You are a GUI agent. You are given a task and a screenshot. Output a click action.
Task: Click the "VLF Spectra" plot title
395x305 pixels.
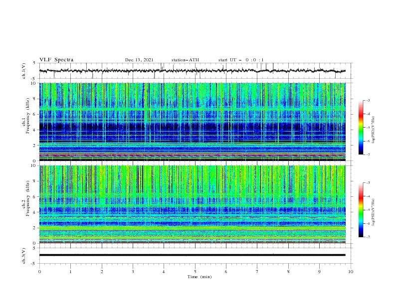click(x=56, y=60)
